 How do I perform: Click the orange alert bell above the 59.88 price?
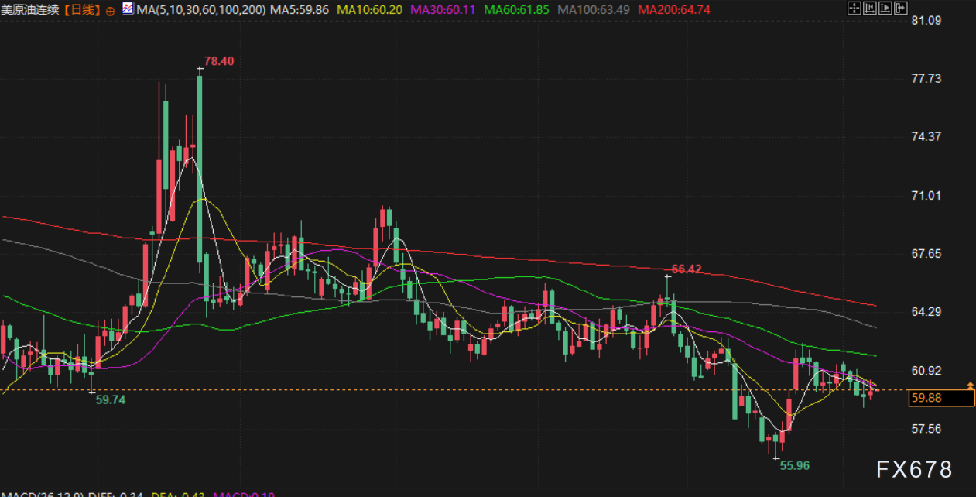tap(970, 385)
